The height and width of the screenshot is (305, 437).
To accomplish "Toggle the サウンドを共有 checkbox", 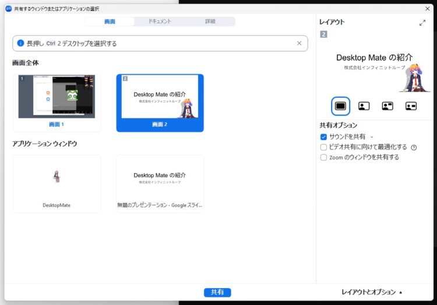I will click(323, 136).
